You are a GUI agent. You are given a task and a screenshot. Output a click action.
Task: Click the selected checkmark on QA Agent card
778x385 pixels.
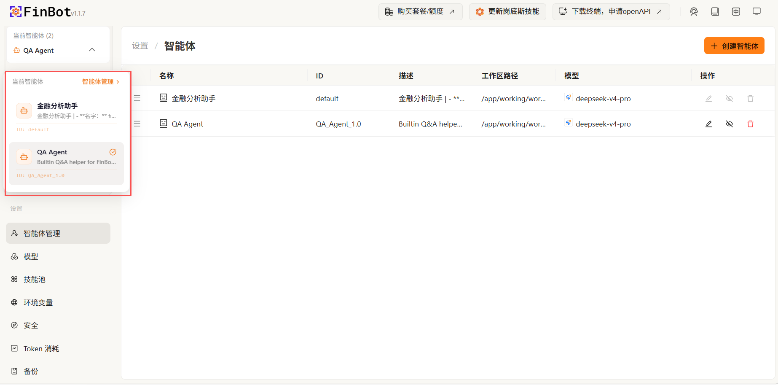113,152
